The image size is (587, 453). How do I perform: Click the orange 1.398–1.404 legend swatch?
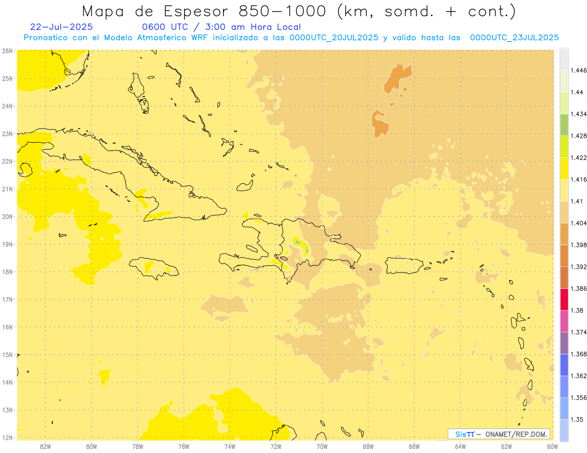tap(564, 234)
